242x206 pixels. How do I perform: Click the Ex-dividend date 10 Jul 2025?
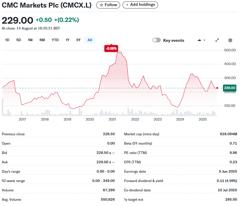[227, 190]
